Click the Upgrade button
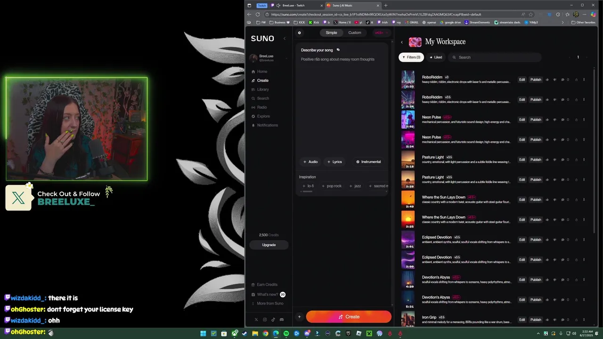The height and width of the screenshot is (339, 603). [x=269, y=245]
